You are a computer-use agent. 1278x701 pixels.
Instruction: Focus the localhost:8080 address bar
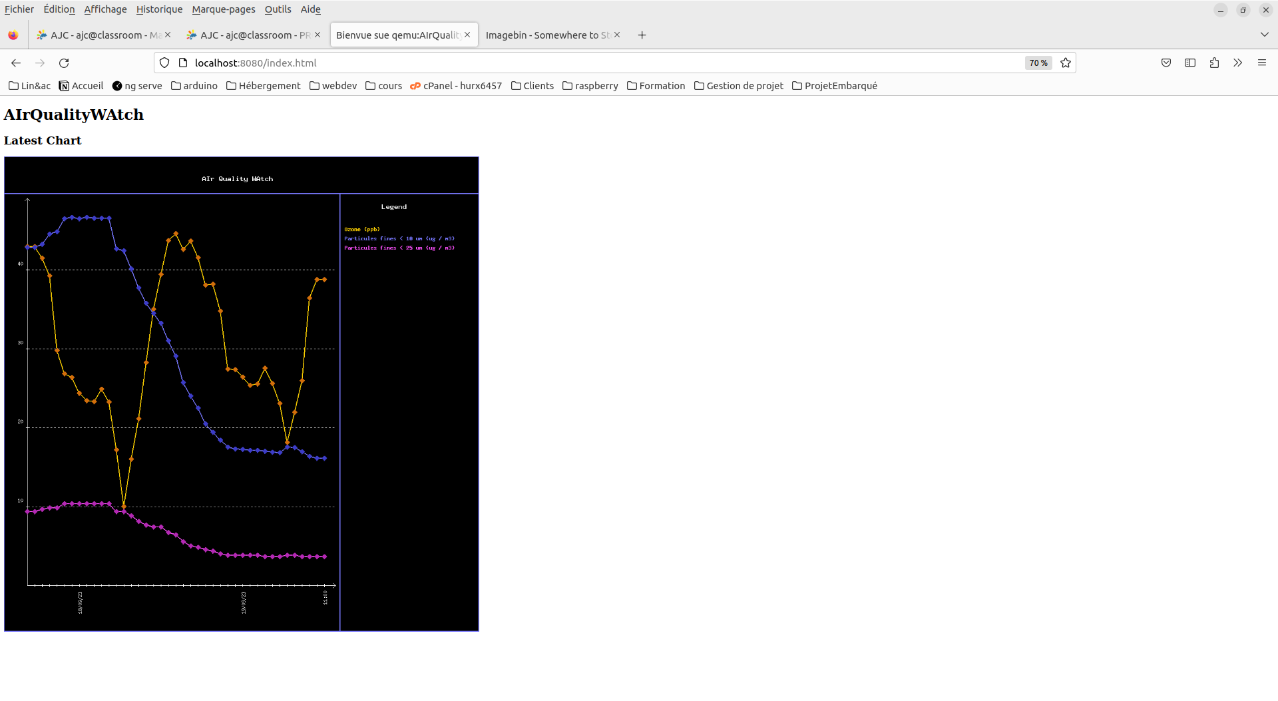(599, 63)
